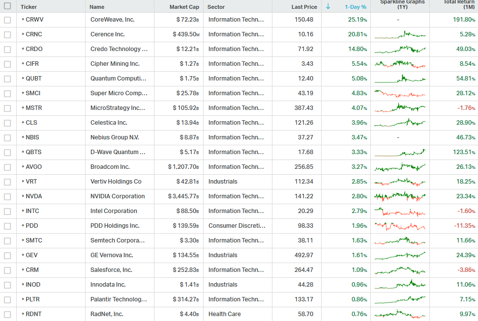Click the Quantum Computing name cell
Viewport: 478px width, 321px height.
coord(119,78)
